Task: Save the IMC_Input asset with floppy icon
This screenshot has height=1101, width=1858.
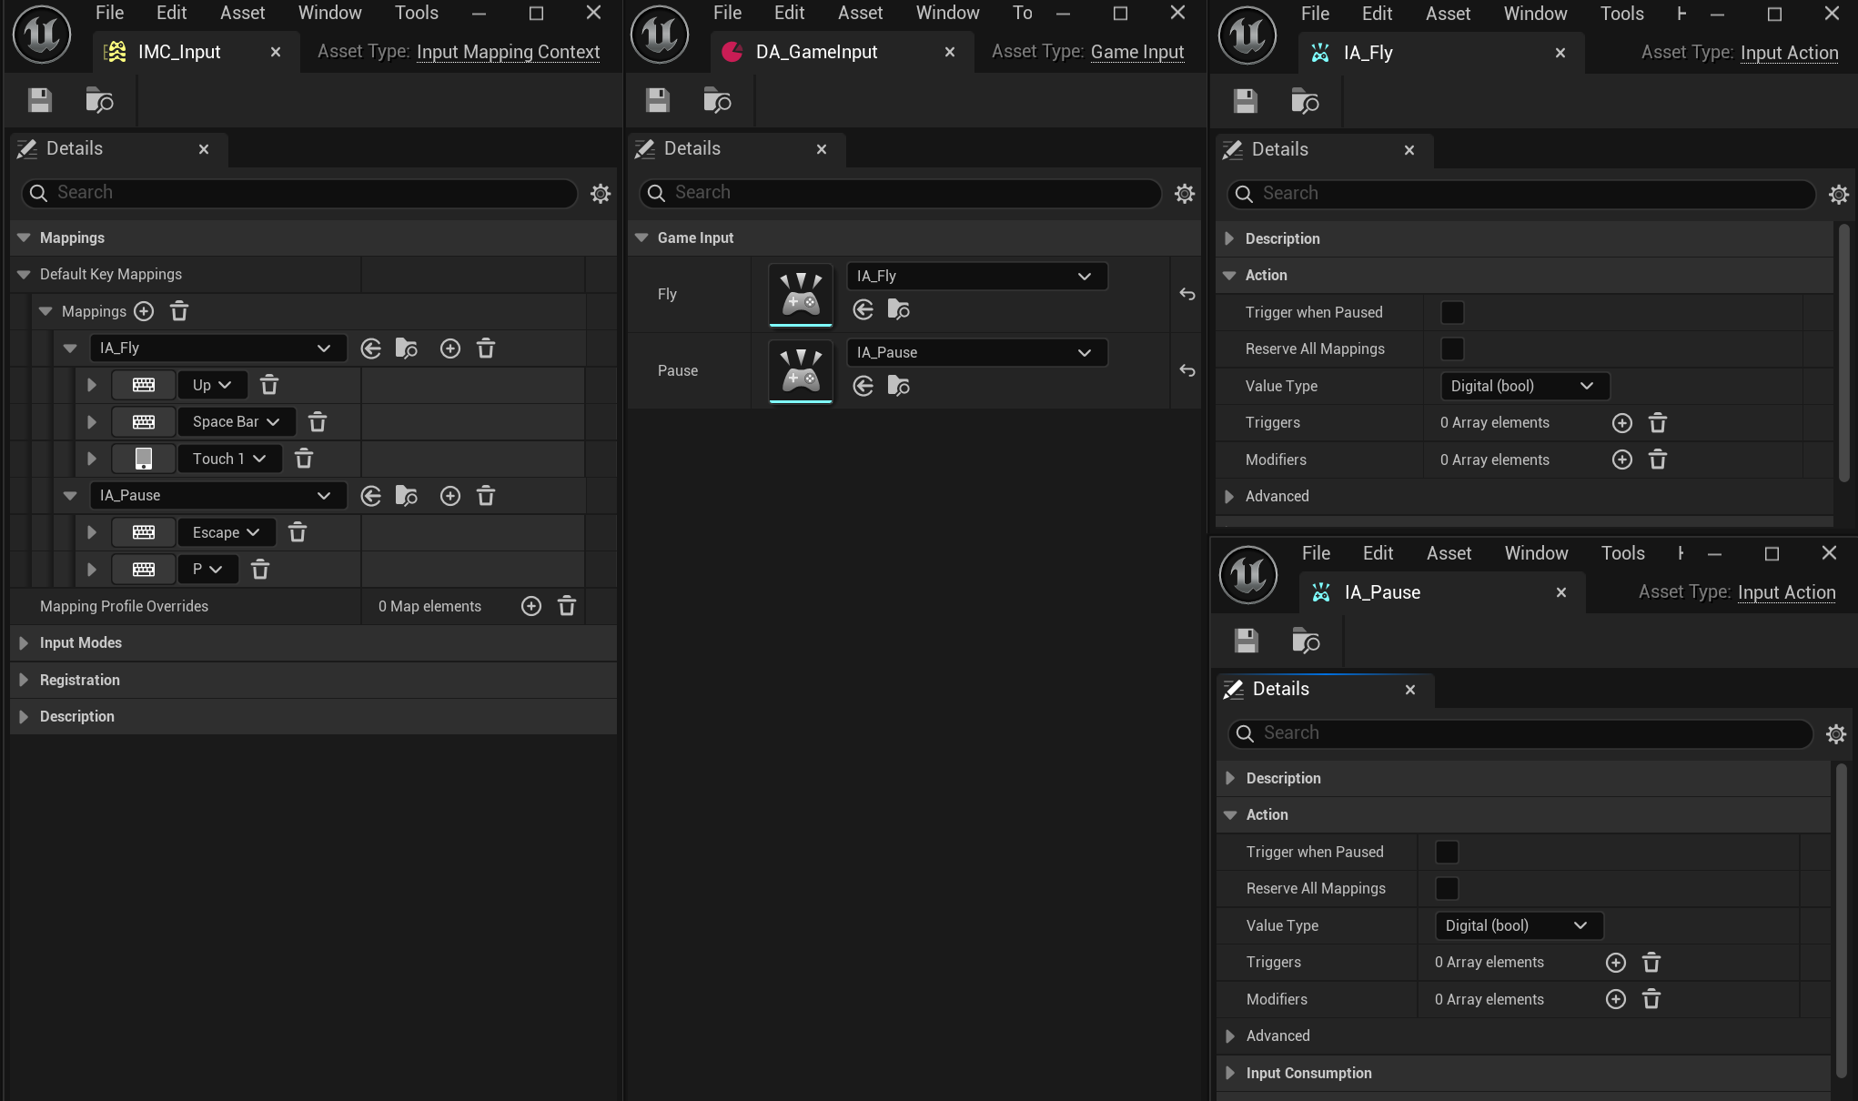Action: 39,100
